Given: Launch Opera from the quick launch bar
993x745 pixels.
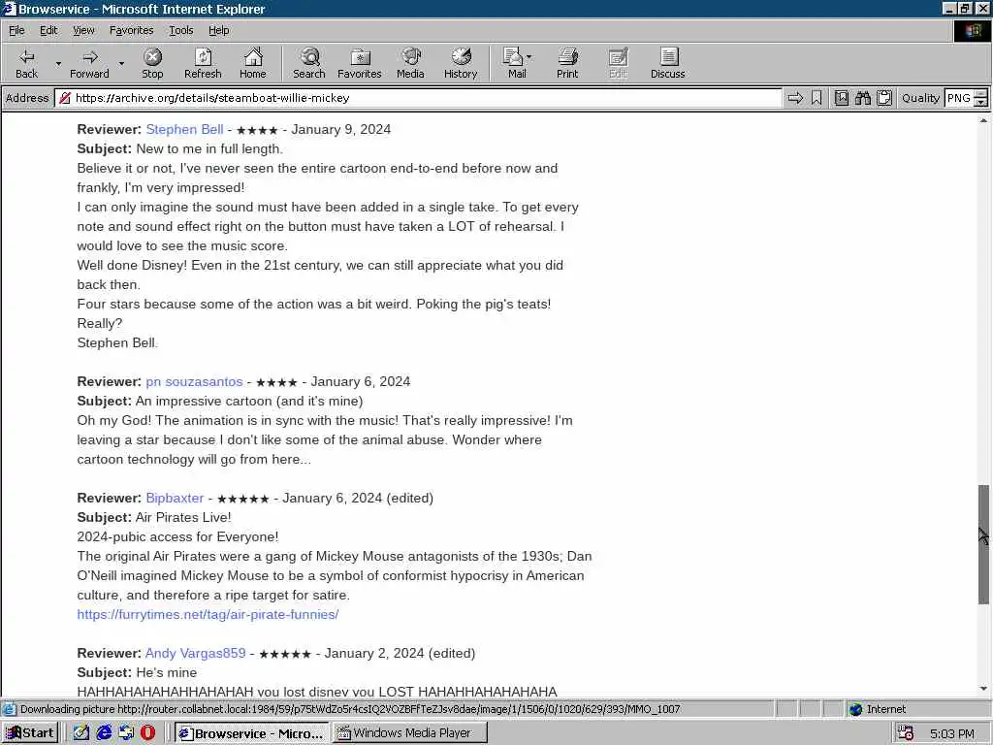Looking at the screenshot, I should 147,733.
